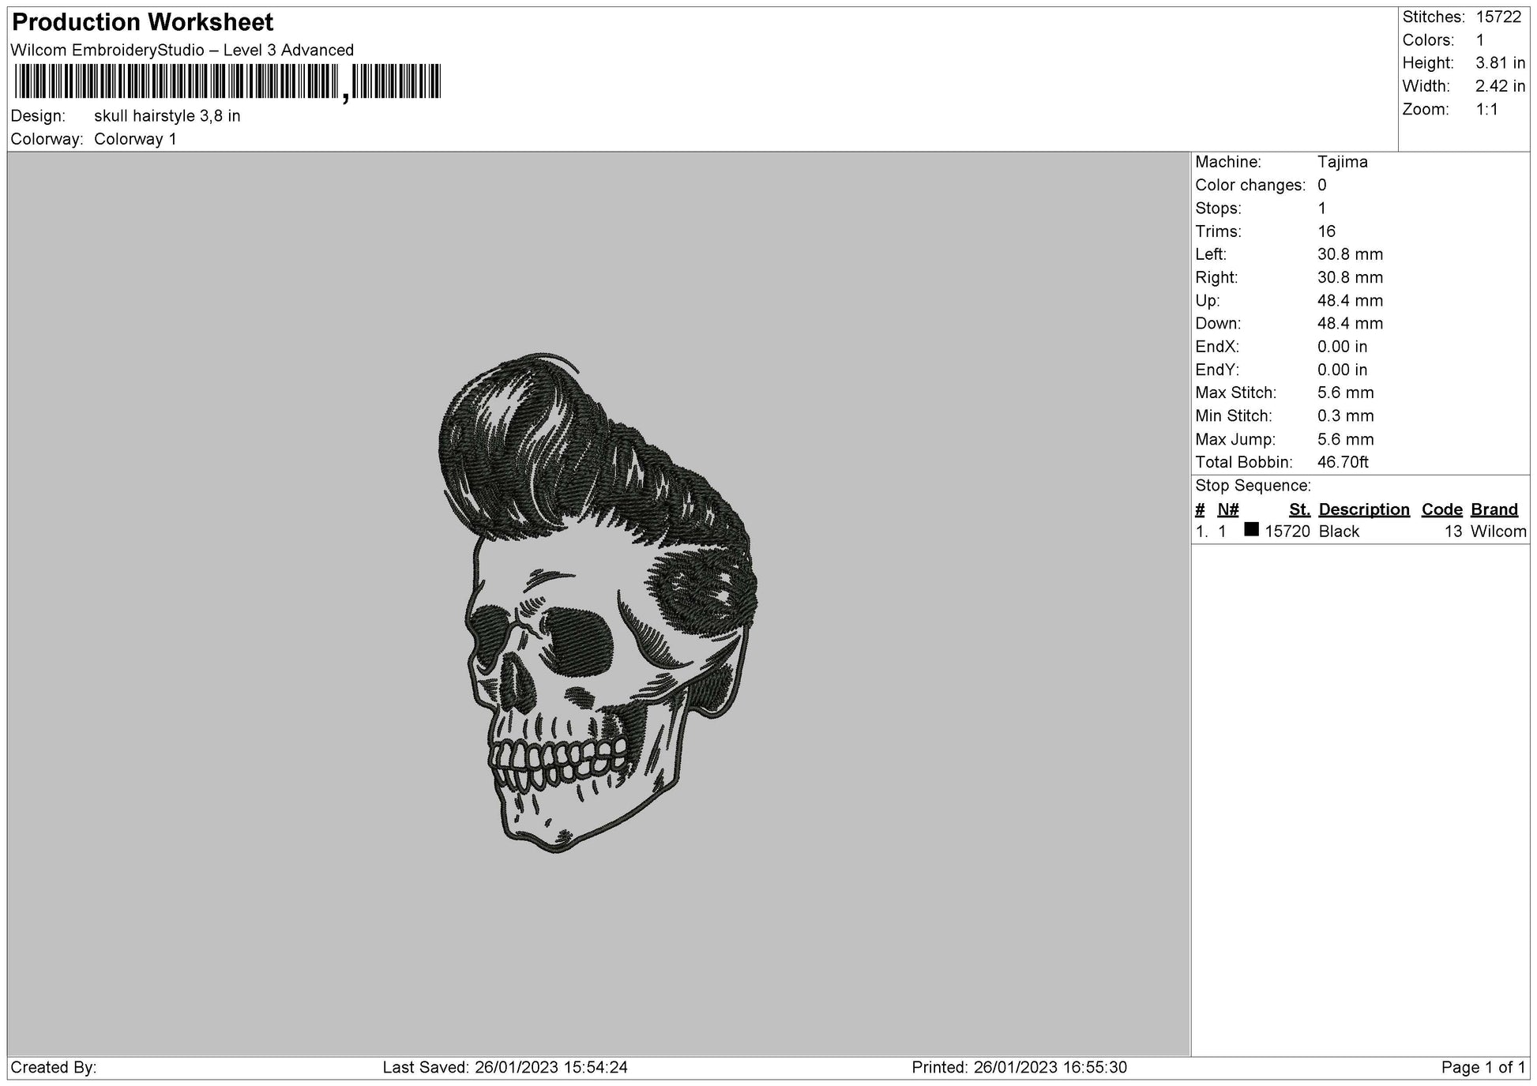Click the Brand column header

1494,509
